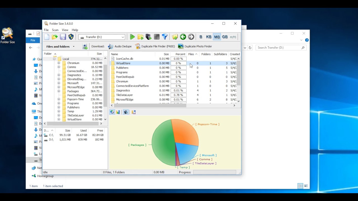Stop scanning with the gray square icon
This screenshot has height=201, width=358.
[157, 37]
